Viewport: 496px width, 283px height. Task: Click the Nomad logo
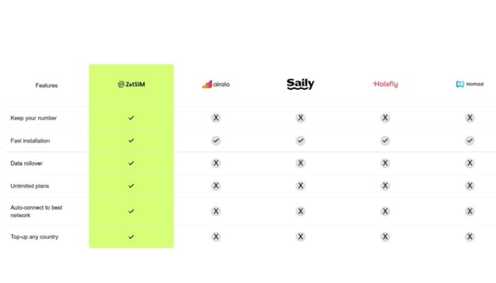coord(470,84)
